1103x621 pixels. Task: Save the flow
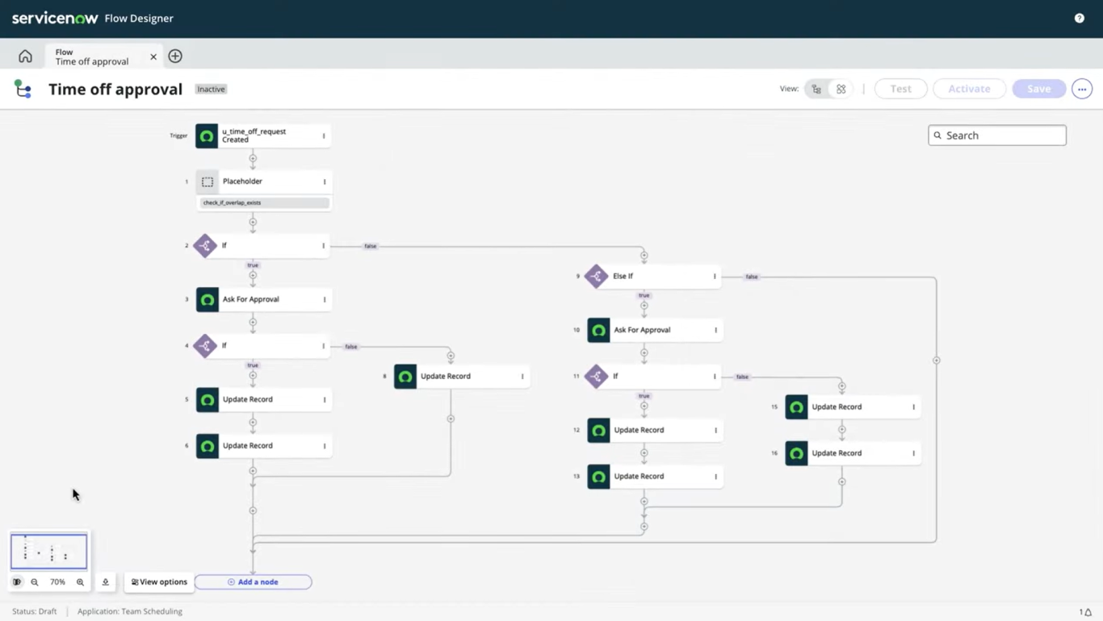[x=1039, y=89]
